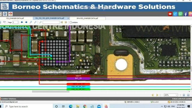Open Mail app from taskbar
Image resolution: width=192 pixels, height=108 pixels.
click(x=99, y=106)
